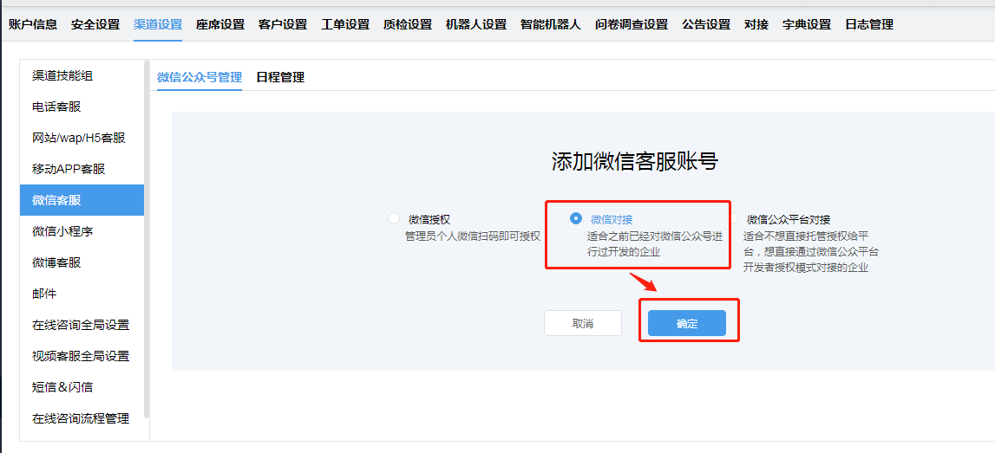Choose the 微信授权 radio option

(x=394, y=218)
